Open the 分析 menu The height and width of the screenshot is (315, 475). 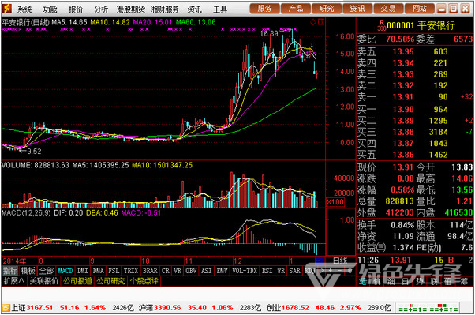coord(101,9)
